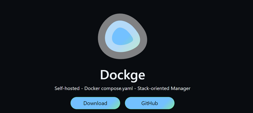This screenshot has width=253, height=113.
Task: Open the GitHub link button
Action: point(150,103)
